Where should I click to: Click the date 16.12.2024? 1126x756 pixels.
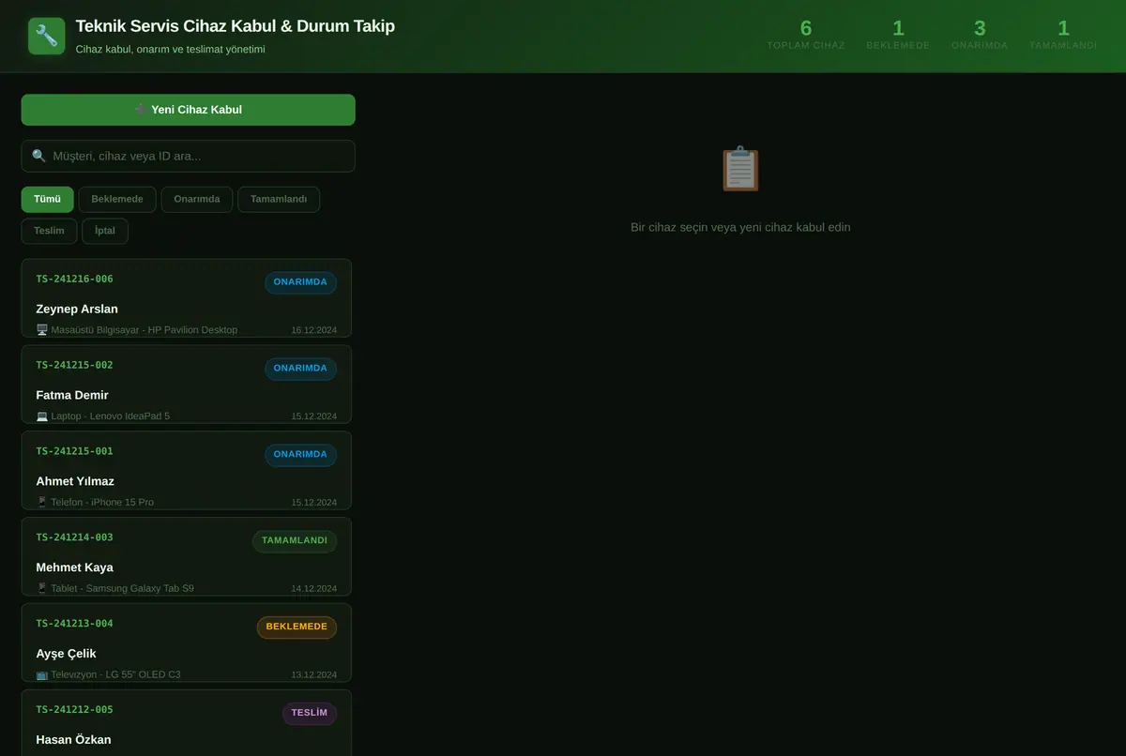(313, 330)
